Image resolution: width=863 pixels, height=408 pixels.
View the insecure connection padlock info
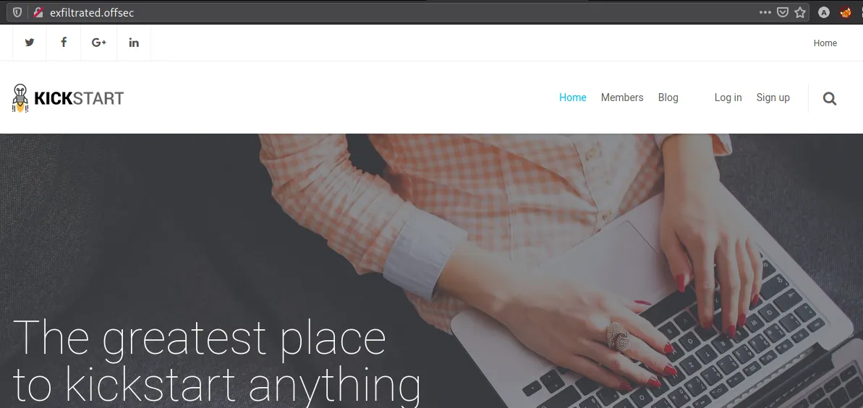[38, 12]
